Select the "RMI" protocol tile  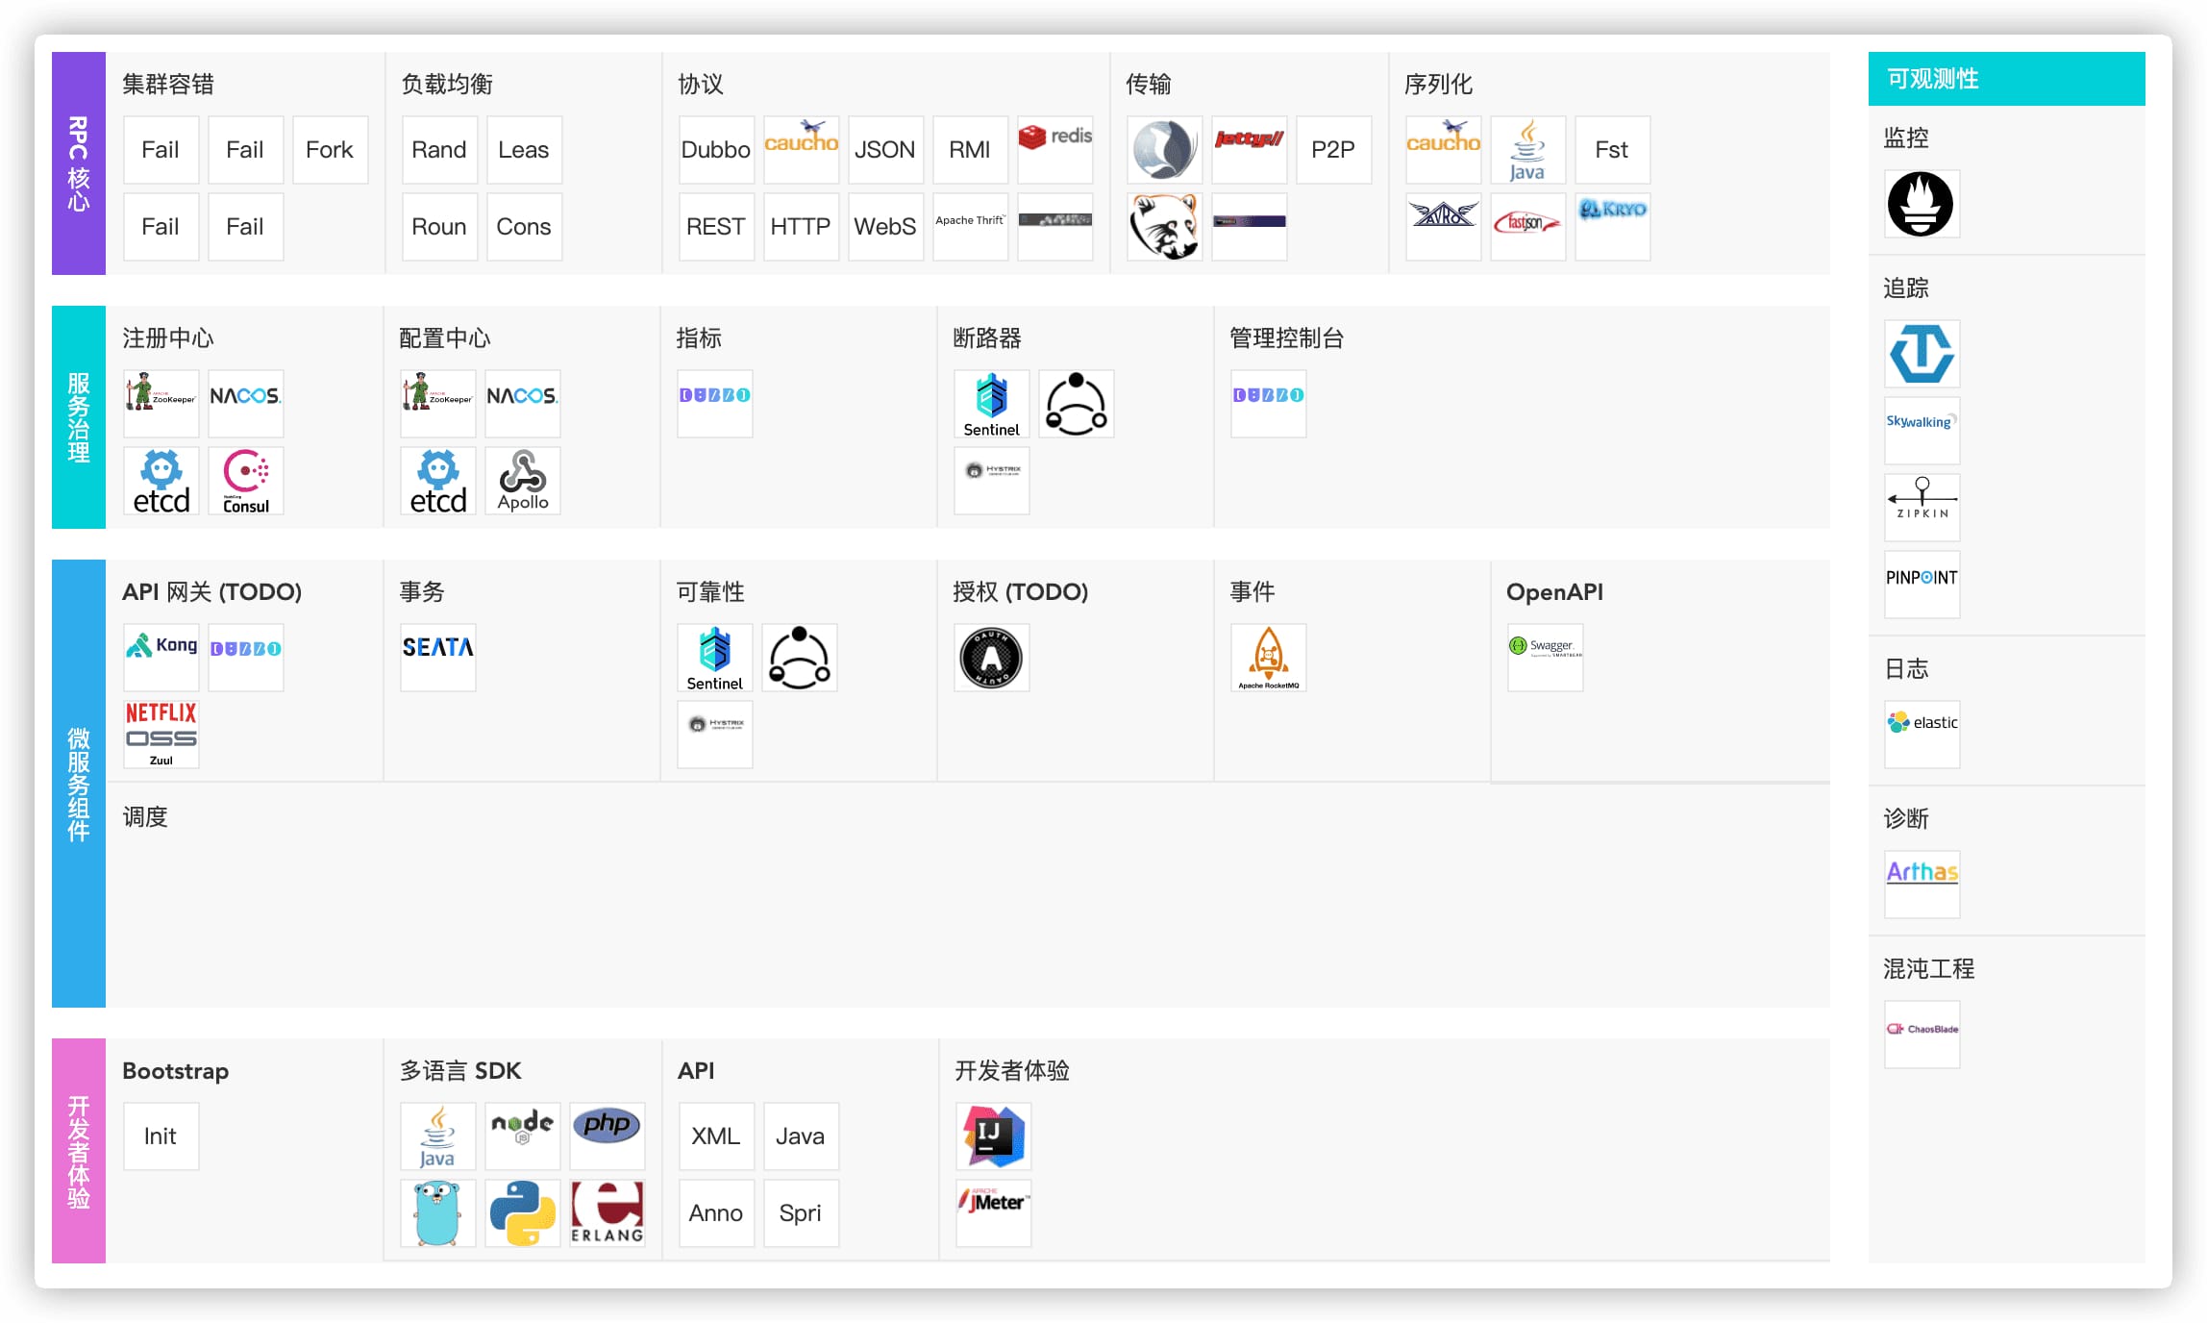tap(971, 150)
